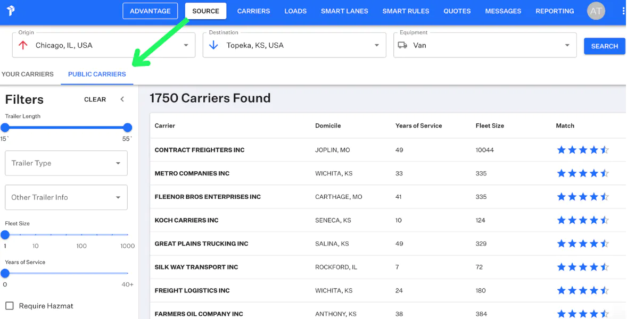Sort by Fleet Size column header

tap(490, 126)
